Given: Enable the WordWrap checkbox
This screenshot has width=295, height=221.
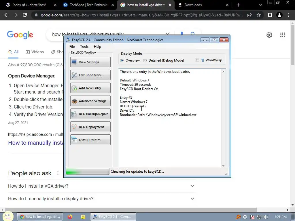Looking at the screenshot, I should [197, 60].
